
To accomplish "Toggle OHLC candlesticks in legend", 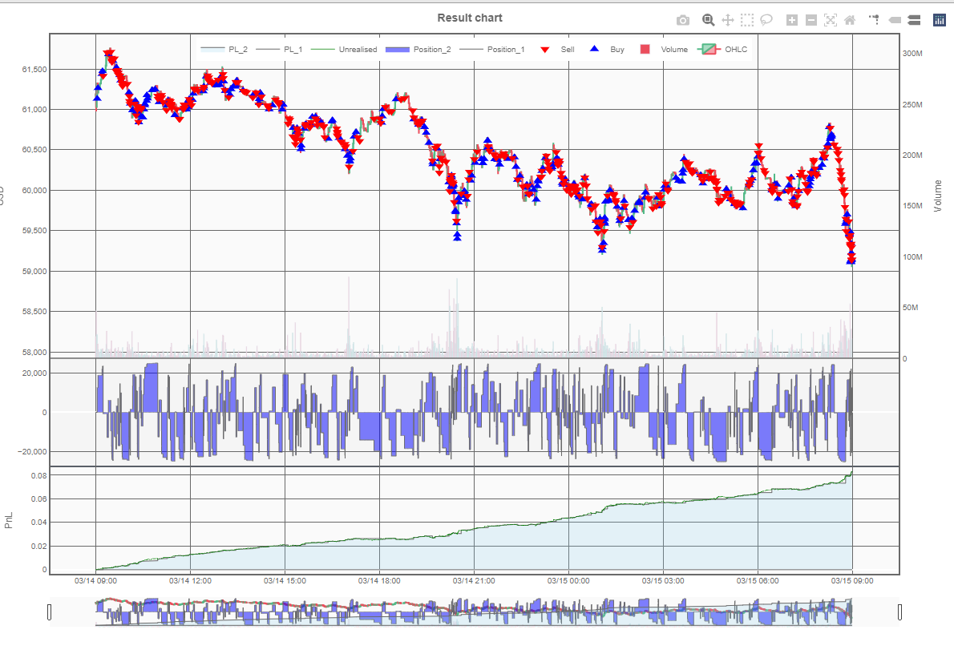I will pos(723,49).
